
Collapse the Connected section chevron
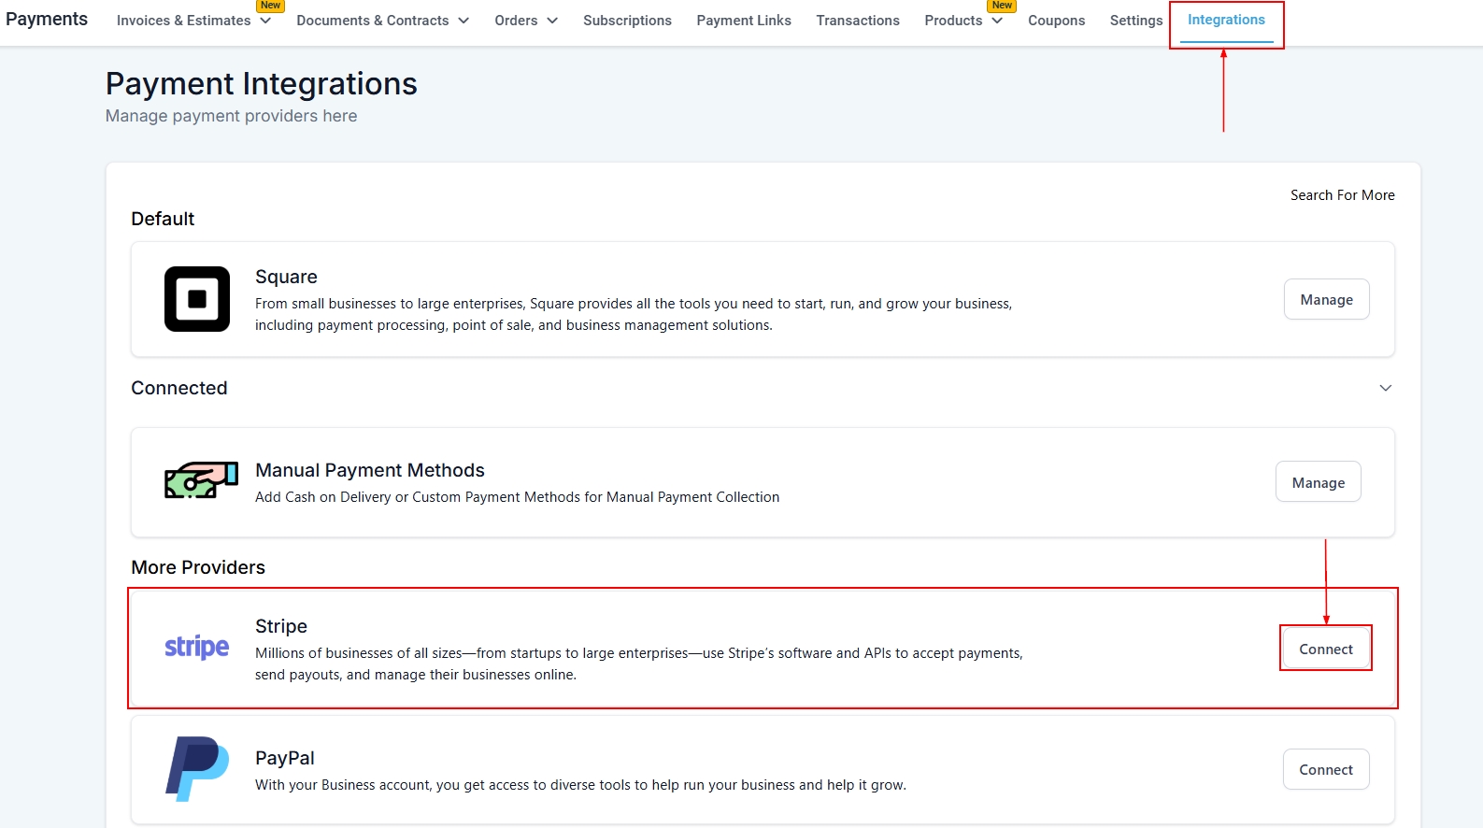1385,388
